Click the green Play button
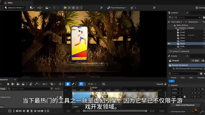205x115 pixels. [65, 8]
